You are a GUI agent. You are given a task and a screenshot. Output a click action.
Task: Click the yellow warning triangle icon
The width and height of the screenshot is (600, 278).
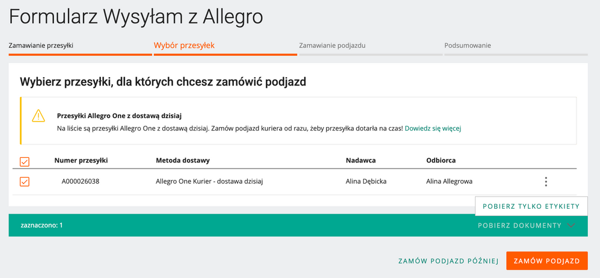pos(38,116)
